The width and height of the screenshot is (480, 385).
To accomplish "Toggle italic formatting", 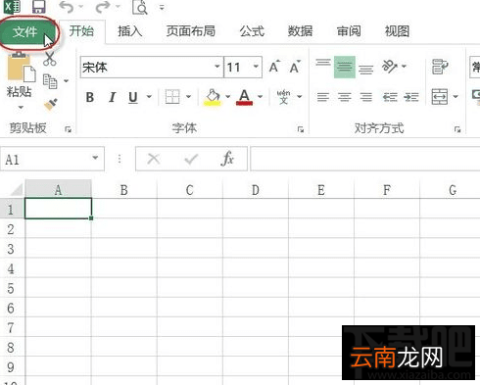I will coord(113,97).
